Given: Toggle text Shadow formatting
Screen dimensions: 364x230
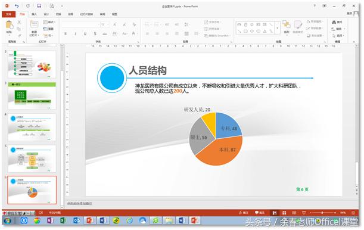Looking at the screenshot, I should (95, 34).
